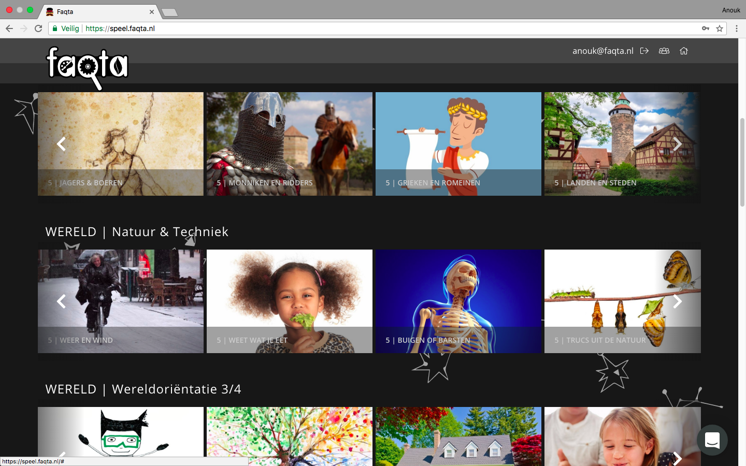
Task: Open the Chrome three-dot menu
Action: pos(737,28)
